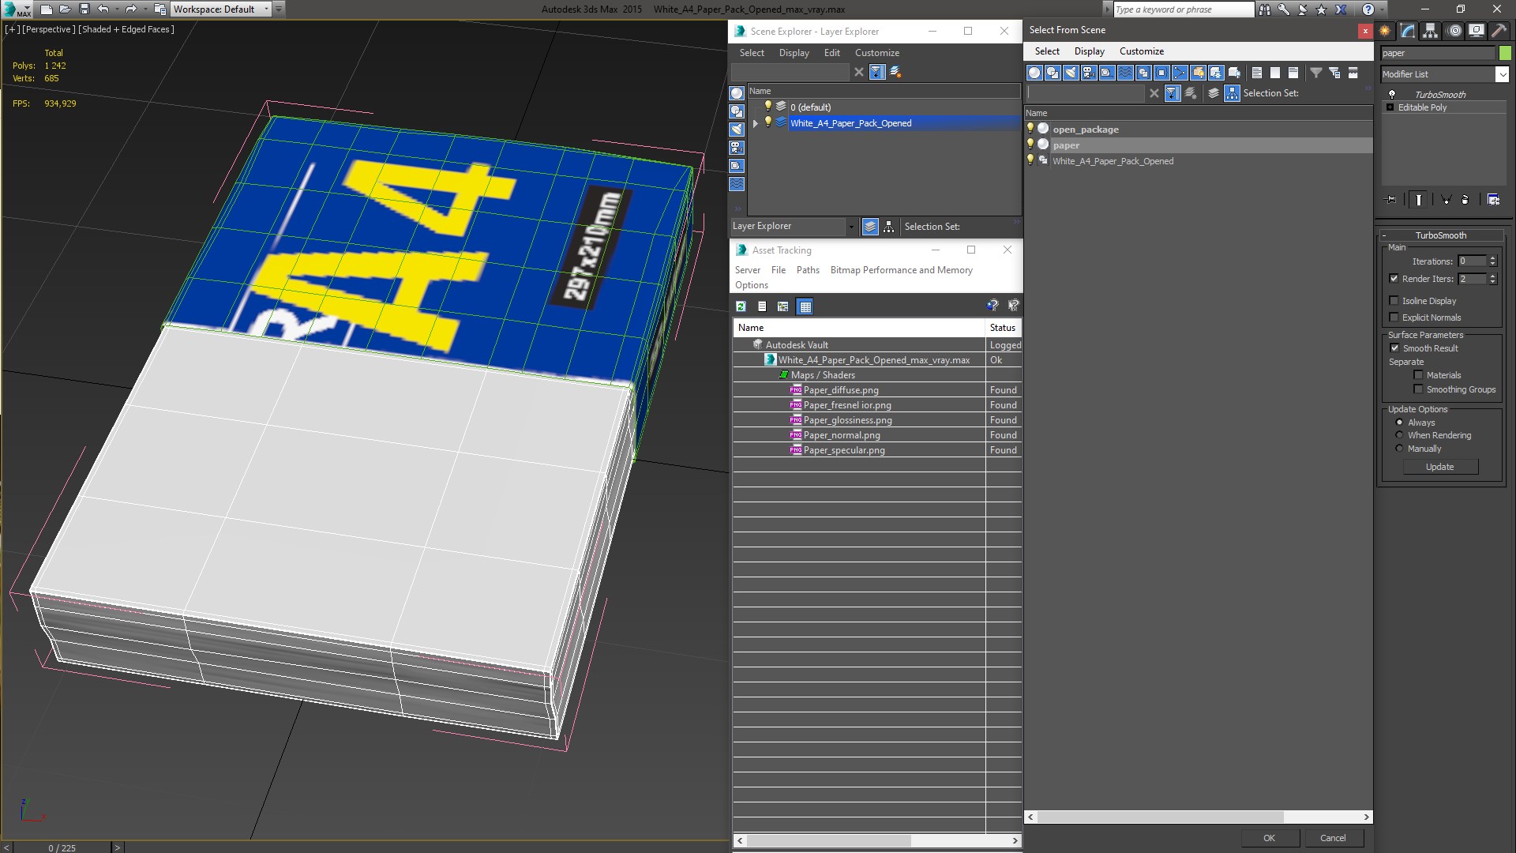Viewport: 1516px width, 853px height.
Task: Select When Rendering update option
Action: pos(1399,435)
